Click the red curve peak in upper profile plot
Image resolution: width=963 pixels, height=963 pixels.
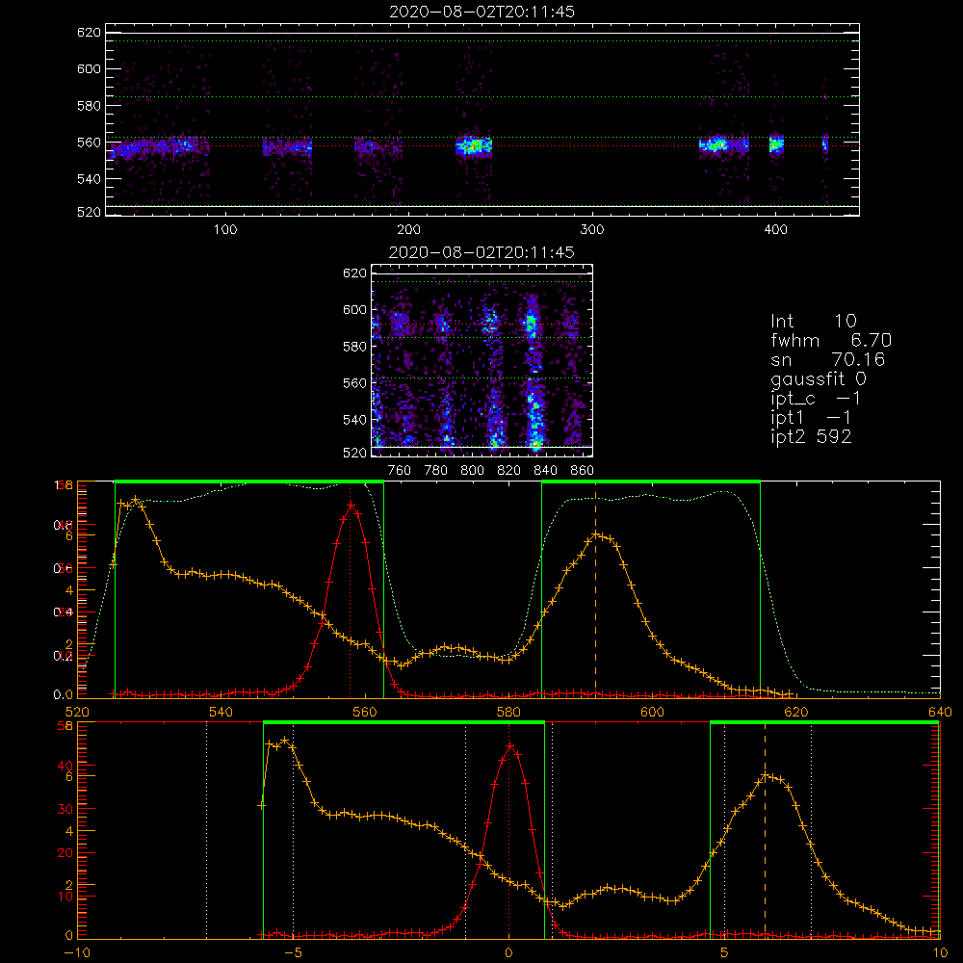[351, 505]
